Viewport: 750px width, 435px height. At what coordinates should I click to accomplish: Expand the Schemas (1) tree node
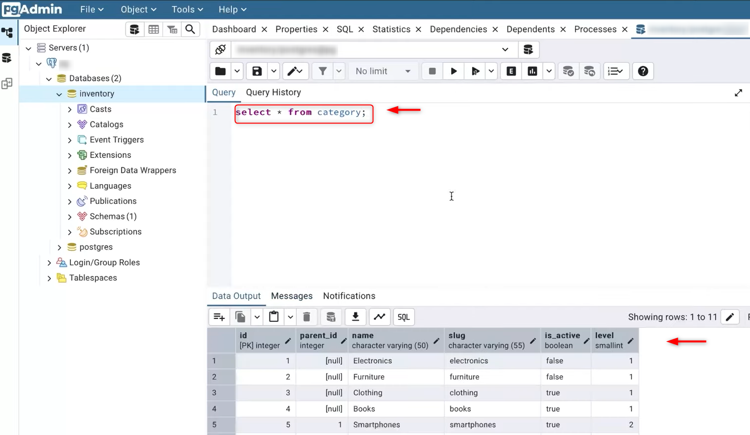pyautogui.click(x=70, y=216)
